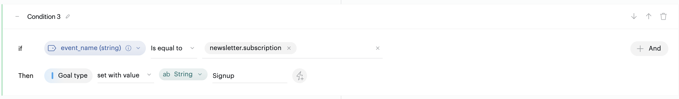Collapse Condition 3 with the minus icon

click(17, 17)
